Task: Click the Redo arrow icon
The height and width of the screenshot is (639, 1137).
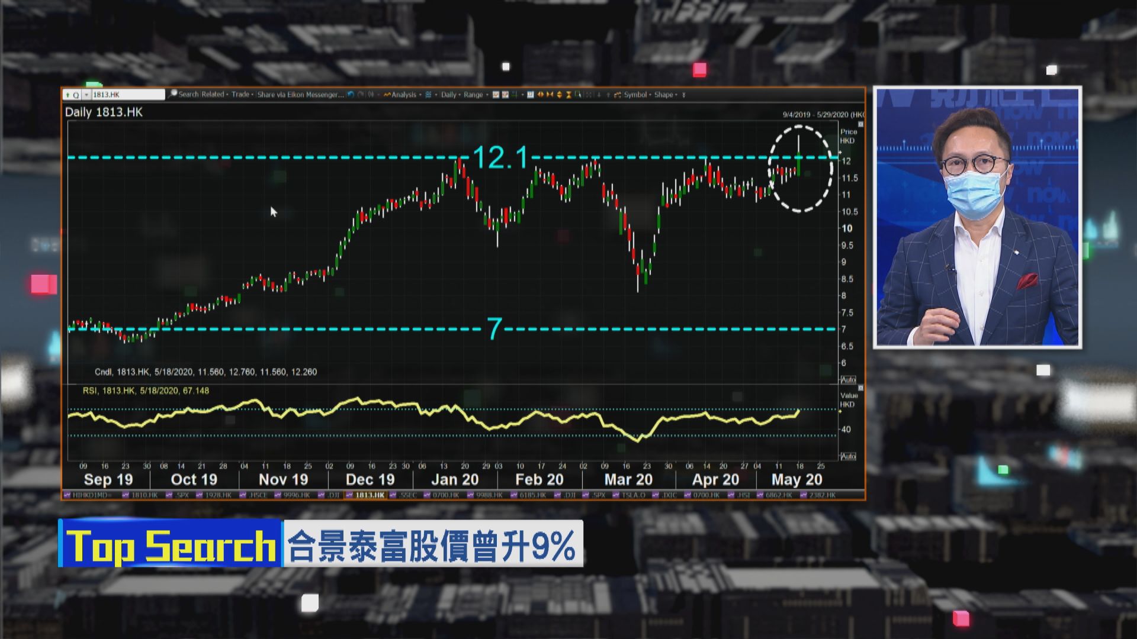Action: (x=361, y=94)
